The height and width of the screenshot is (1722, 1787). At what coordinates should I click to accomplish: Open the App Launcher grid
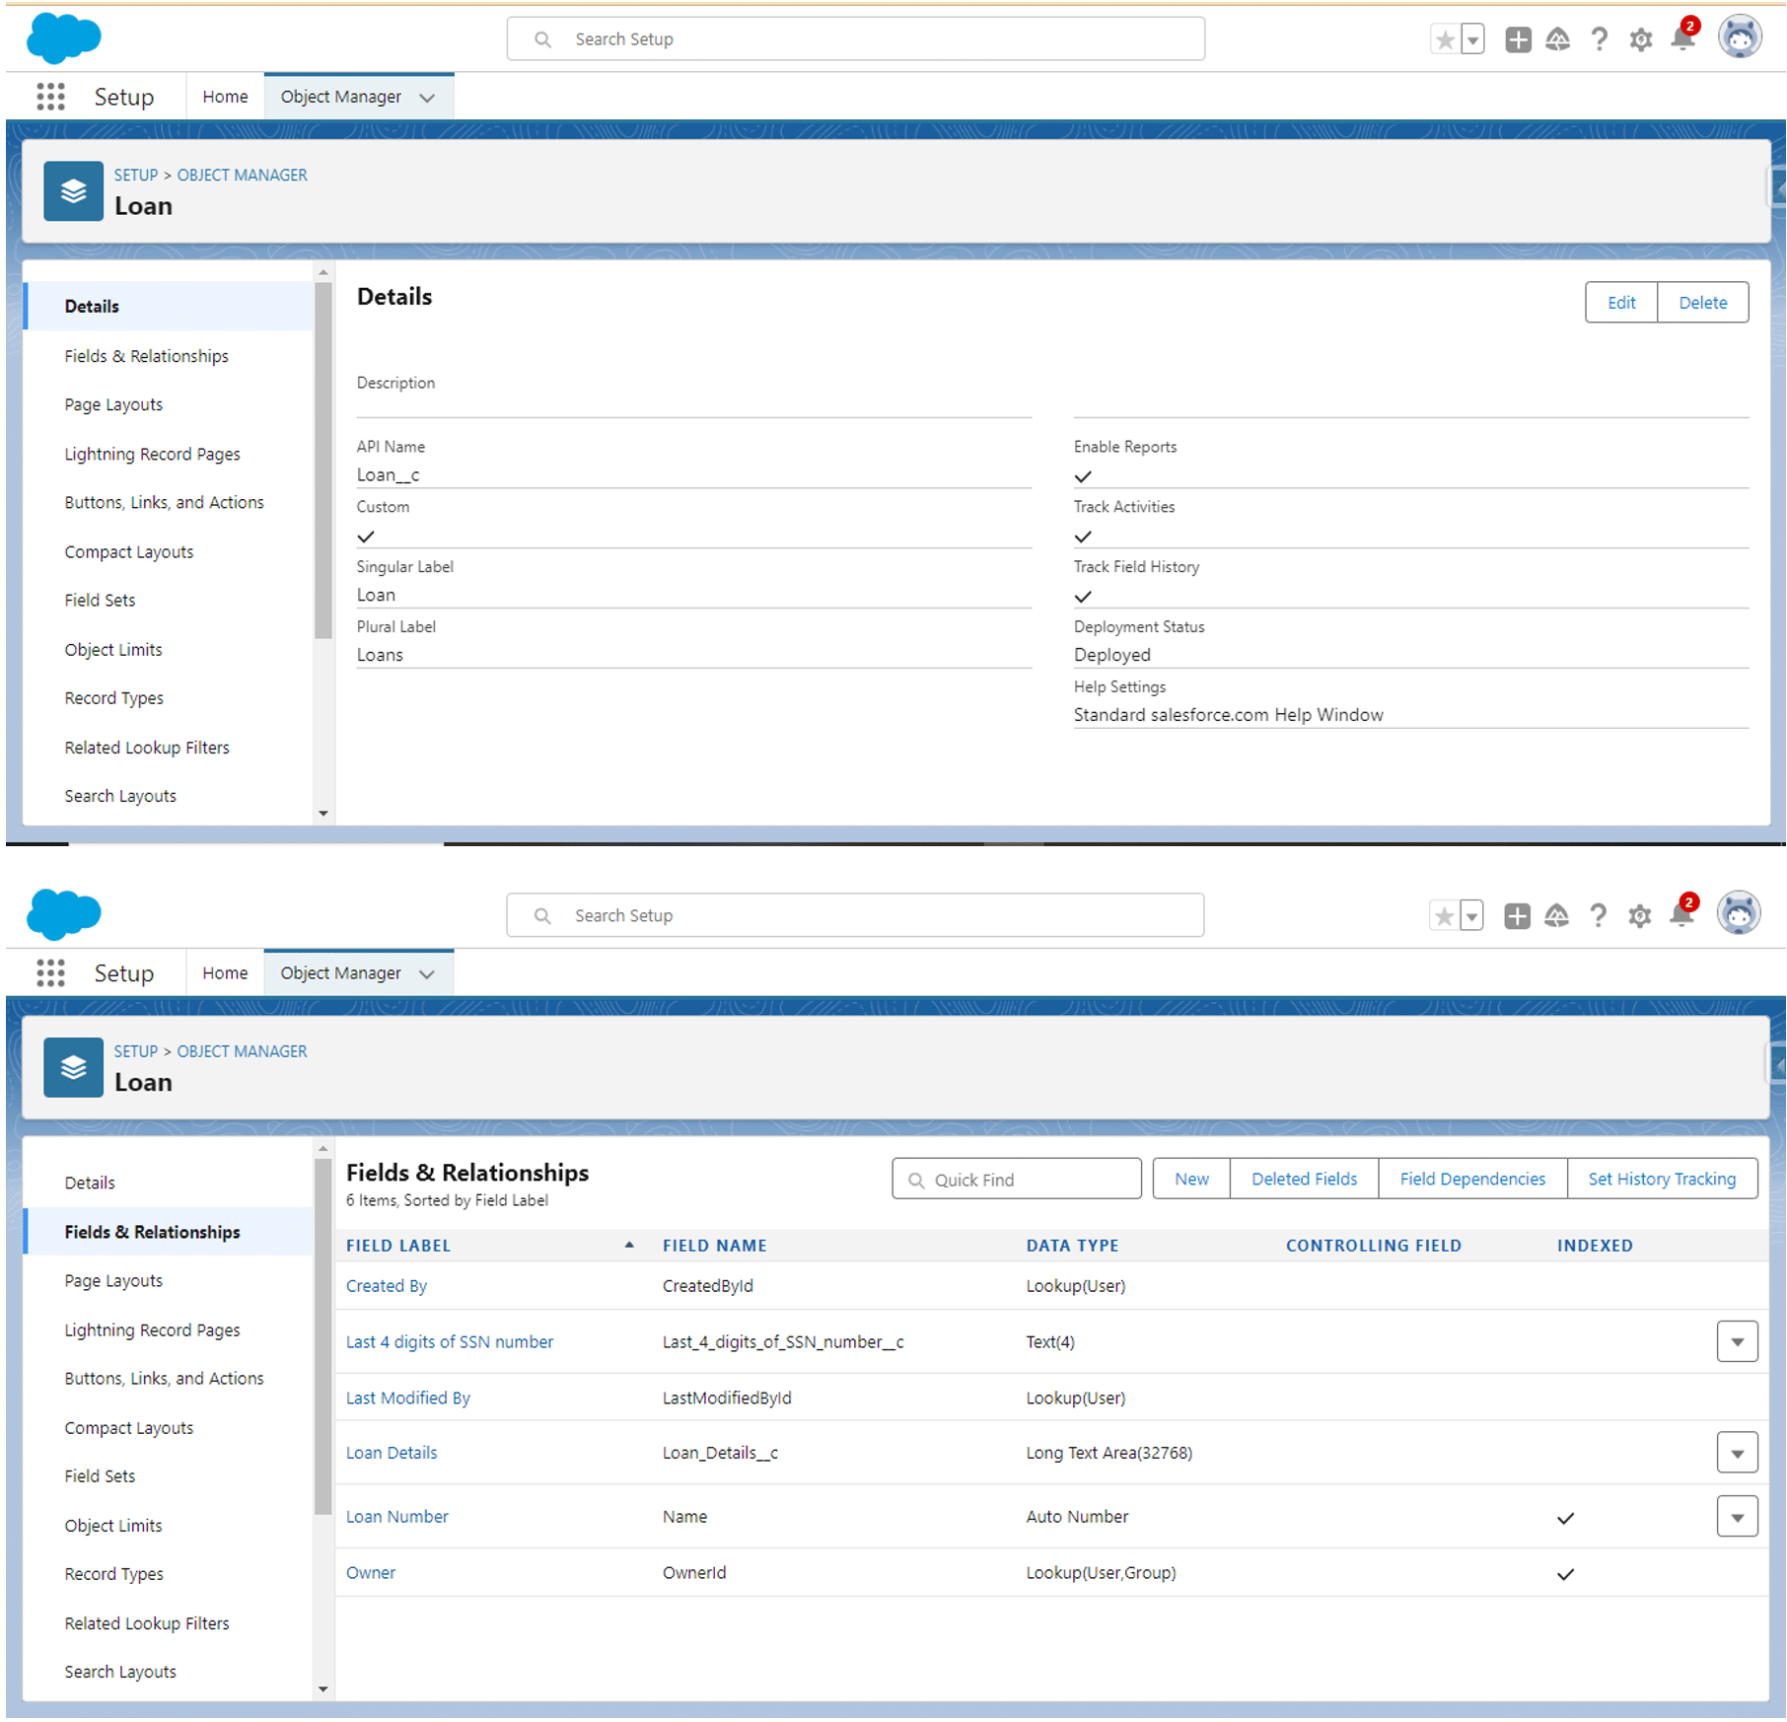point(49,97)
